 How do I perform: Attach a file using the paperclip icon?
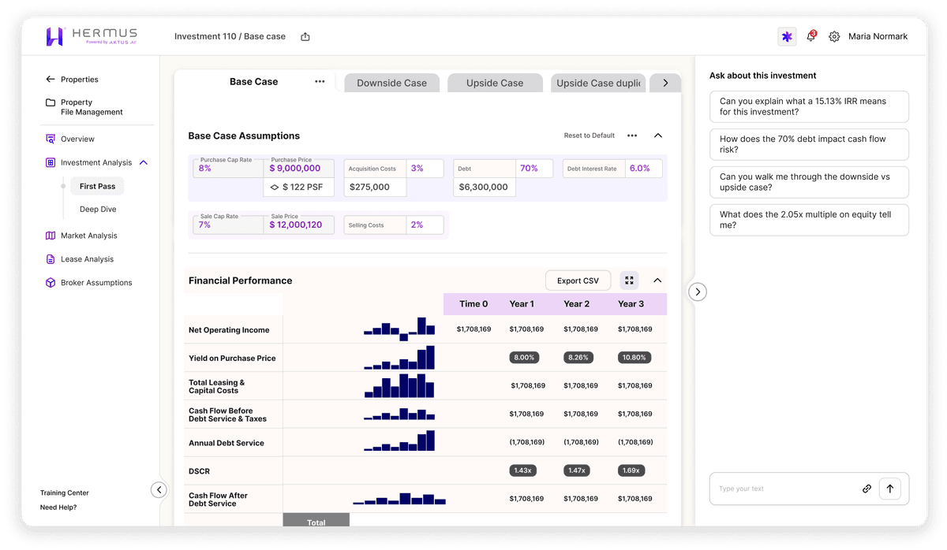tap(867, 489)
